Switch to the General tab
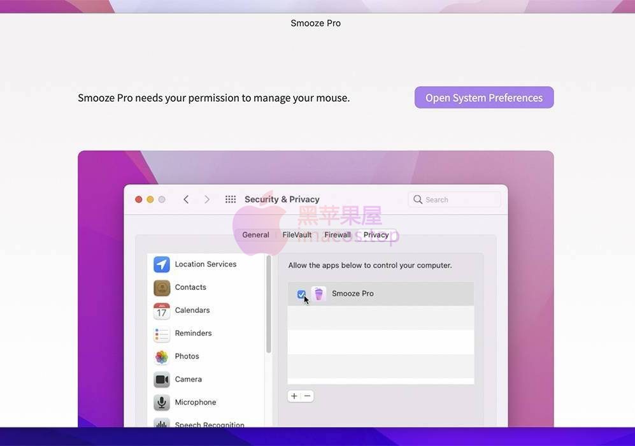 (x=255, y=235)
